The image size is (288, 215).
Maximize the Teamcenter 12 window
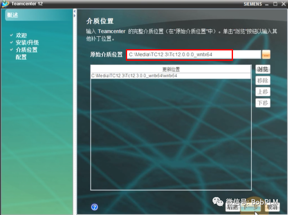275,4
